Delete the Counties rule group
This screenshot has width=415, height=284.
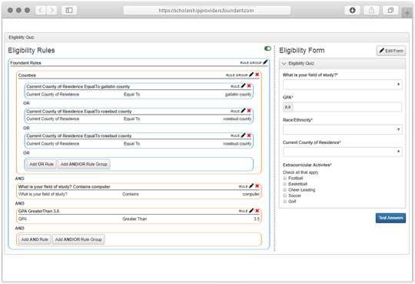[x=257, y=75]
